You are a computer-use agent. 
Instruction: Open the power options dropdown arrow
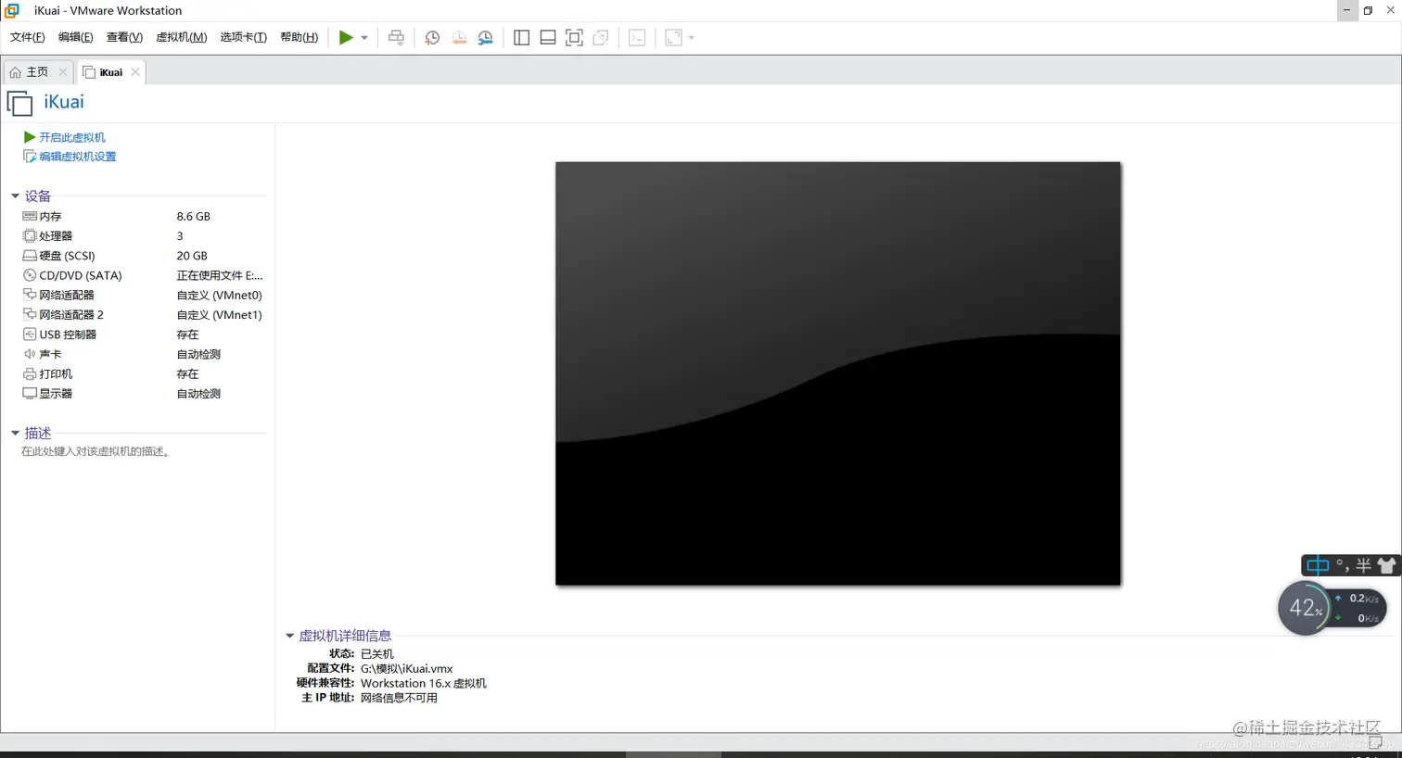(x=364, y=38)
